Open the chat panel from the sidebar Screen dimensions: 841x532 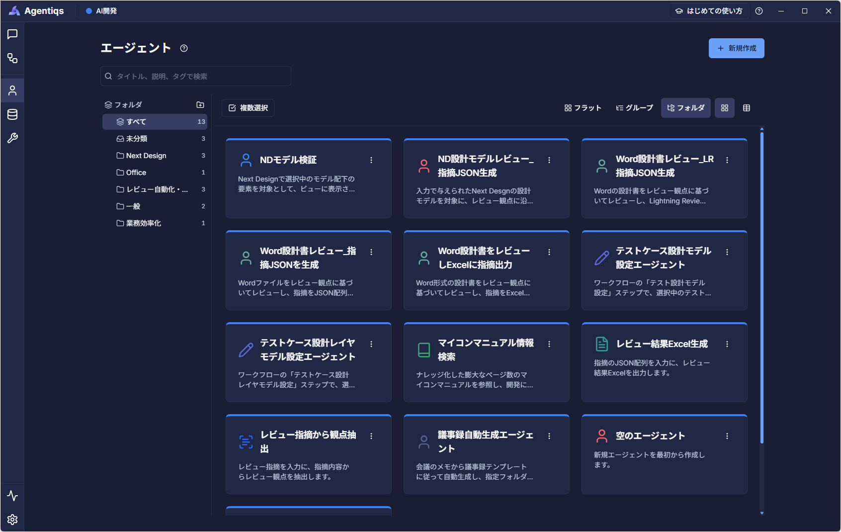coord(12,34)
